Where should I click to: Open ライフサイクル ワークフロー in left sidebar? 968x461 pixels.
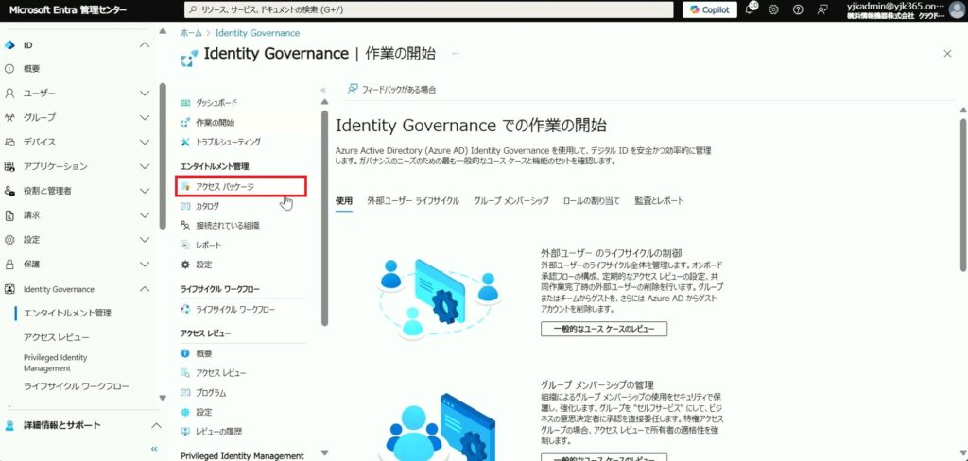pos(77,386)
